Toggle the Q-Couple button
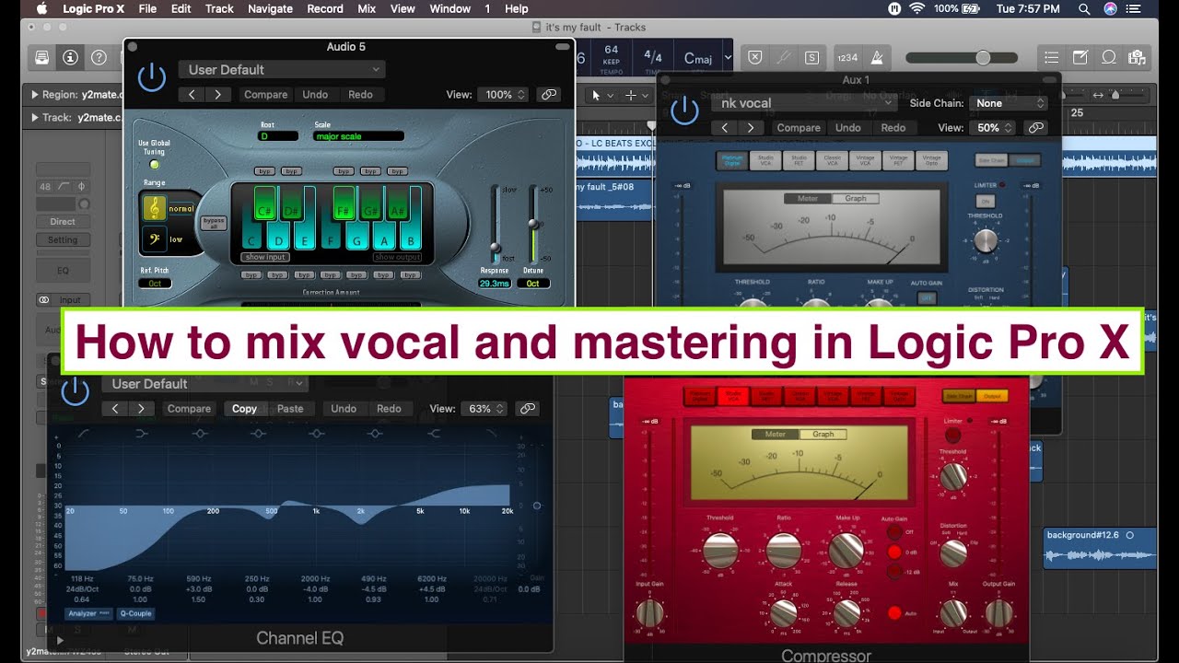Image resolution: width=1179 pixels, height=663 pixels. (134, 613)
